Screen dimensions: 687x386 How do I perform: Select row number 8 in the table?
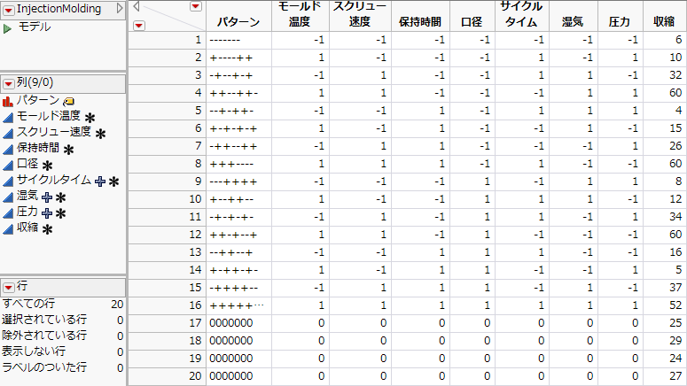click(167, 164)
